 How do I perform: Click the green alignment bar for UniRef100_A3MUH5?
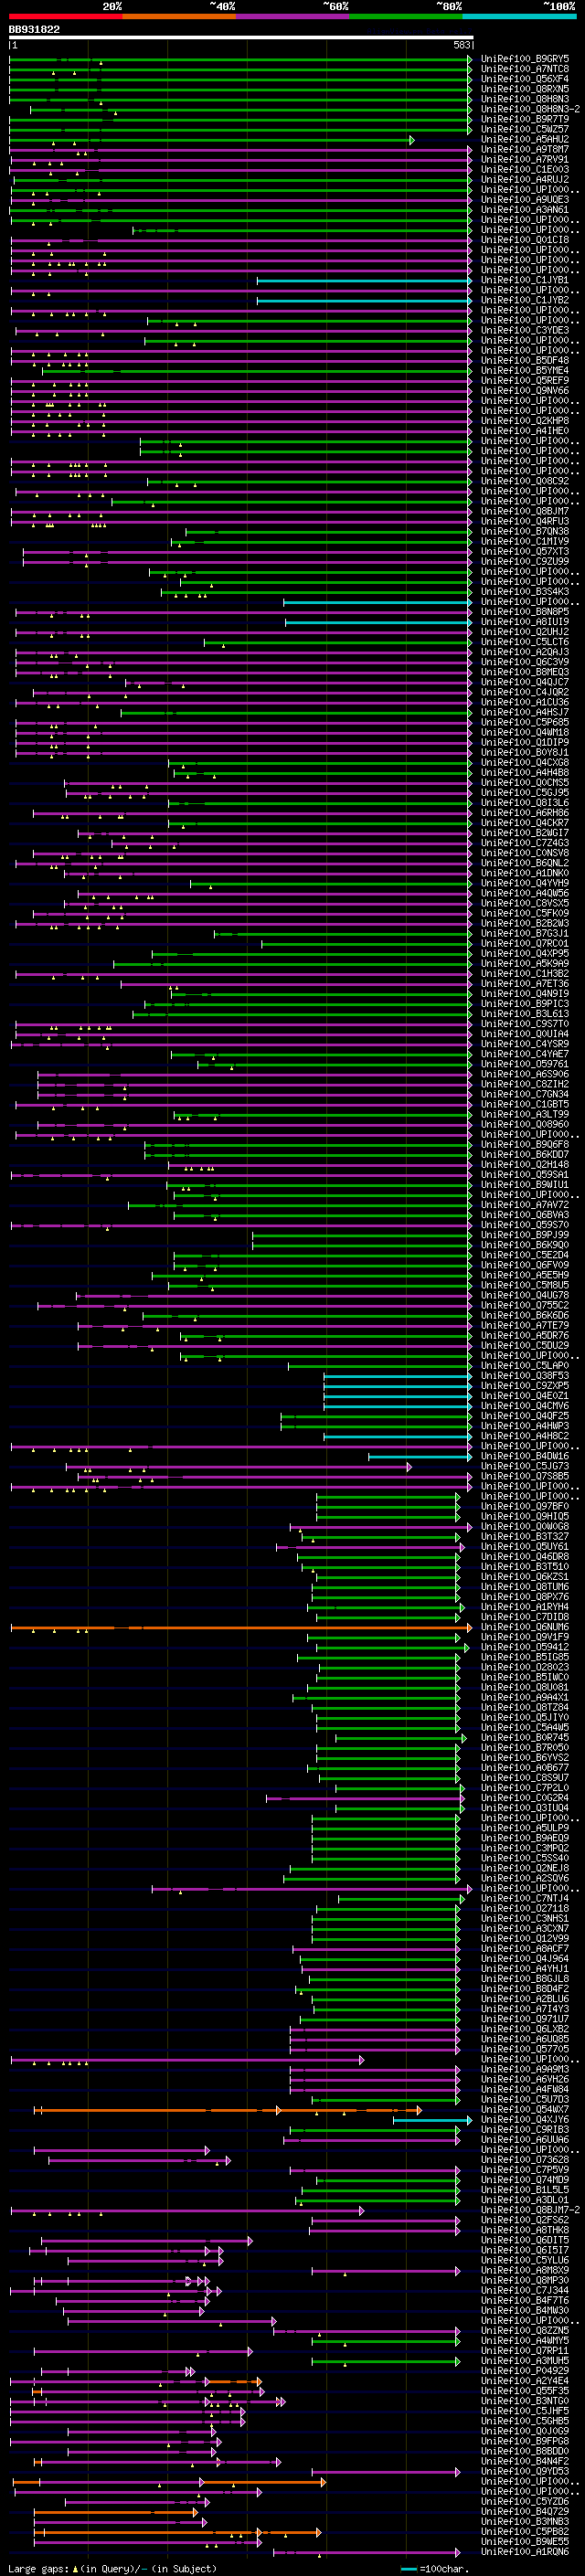[386, 2361]
